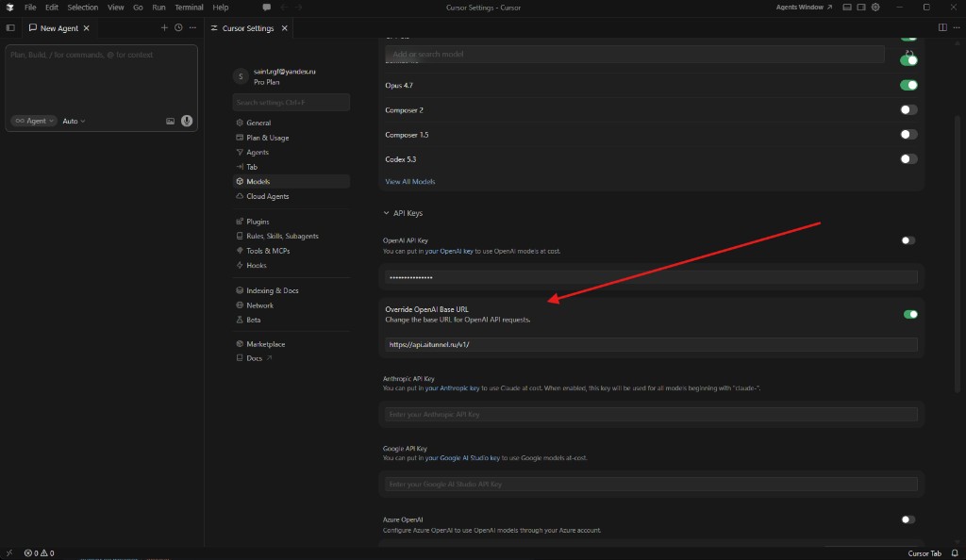Click the OpenAI base URL input field

coord(651,345)
